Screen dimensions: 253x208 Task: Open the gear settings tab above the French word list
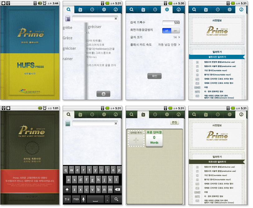click(104, 10)
